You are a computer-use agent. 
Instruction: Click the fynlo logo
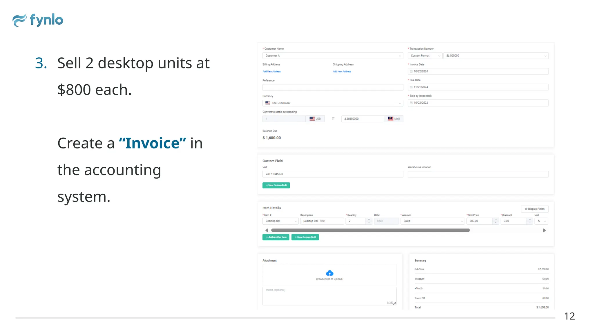click(38, 20)
